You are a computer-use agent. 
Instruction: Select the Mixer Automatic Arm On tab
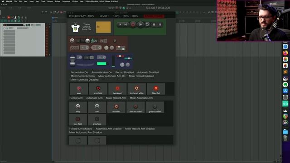pyautogui.click(x=112, y=76)
